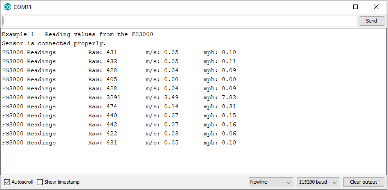Close the COM11 serial monitor
This screenshot has height=190, width=388.
click(x=376, y=7)
